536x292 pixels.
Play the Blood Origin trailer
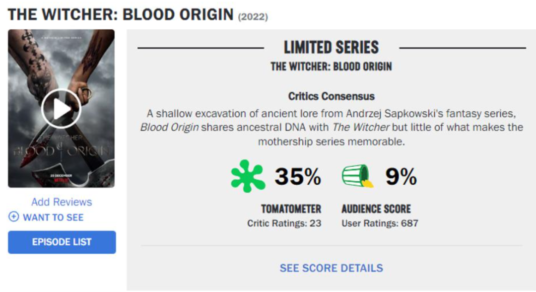click(61, 109)
